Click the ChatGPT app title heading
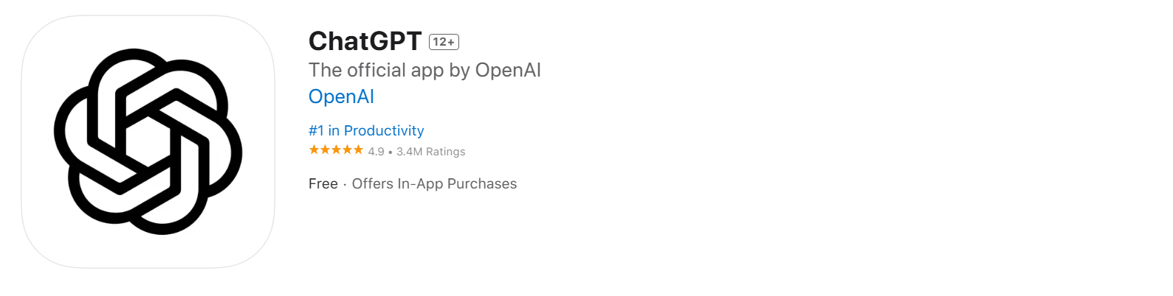Image resolution: width=1173 pixels, height=296 pixels. [x=365, y=41]
